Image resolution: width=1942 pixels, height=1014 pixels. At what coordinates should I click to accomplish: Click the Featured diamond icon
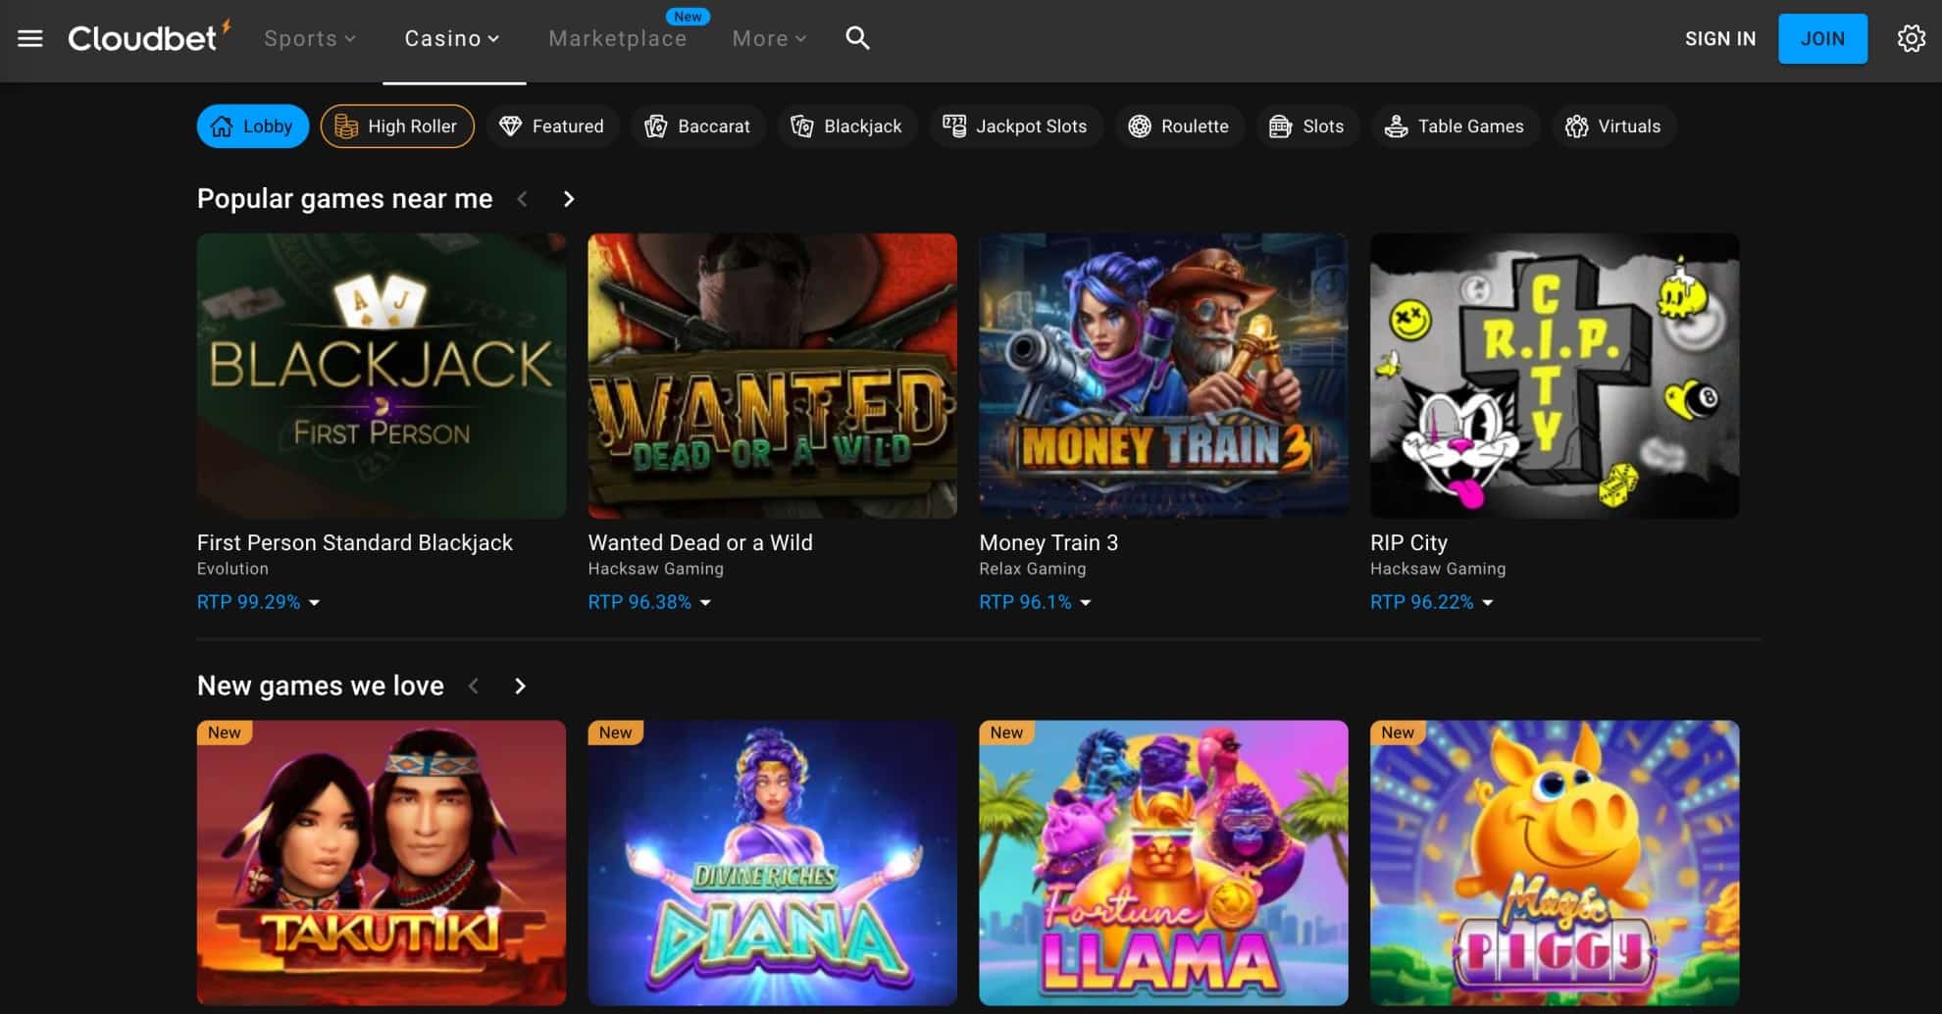click(510, 127)
